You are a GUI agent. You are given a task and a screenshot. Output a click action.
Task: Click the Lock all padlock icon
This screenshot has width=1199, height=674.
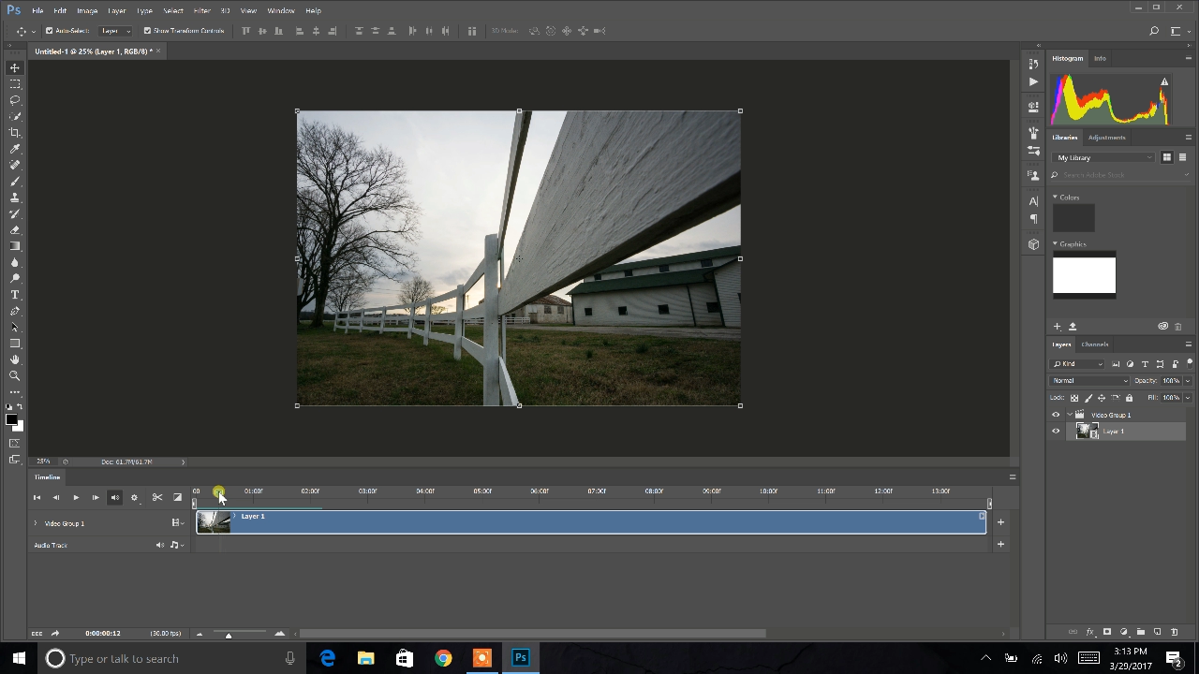(1129, 398)
